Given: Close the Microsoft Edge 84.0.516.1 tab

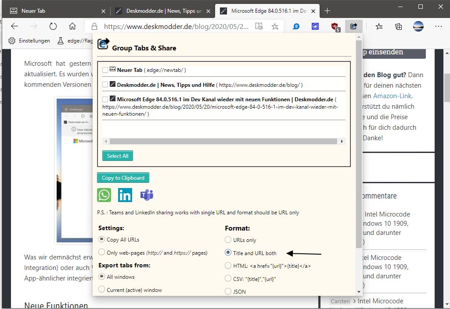Looking at the screenshot, I should coord(313,11).
